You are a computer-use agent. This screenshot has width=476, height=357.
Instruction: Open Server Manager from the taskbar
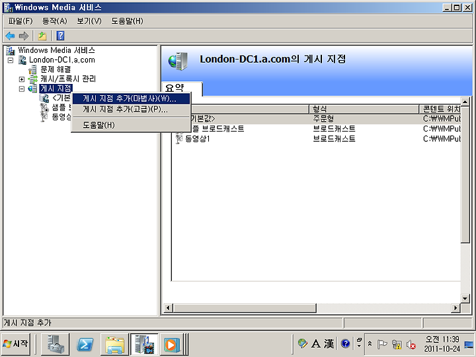(x=56, y=344)
